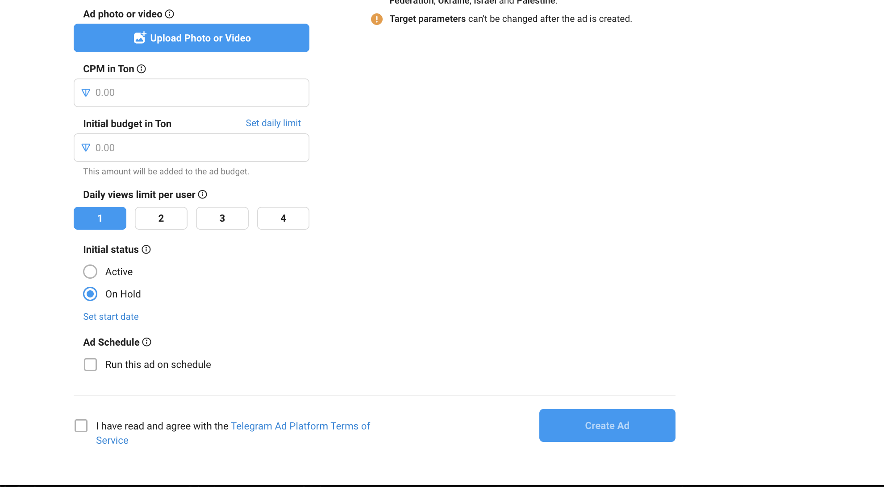Open the Set daily limit link
The width and height of the screenshot is (884, 487).
273,123
